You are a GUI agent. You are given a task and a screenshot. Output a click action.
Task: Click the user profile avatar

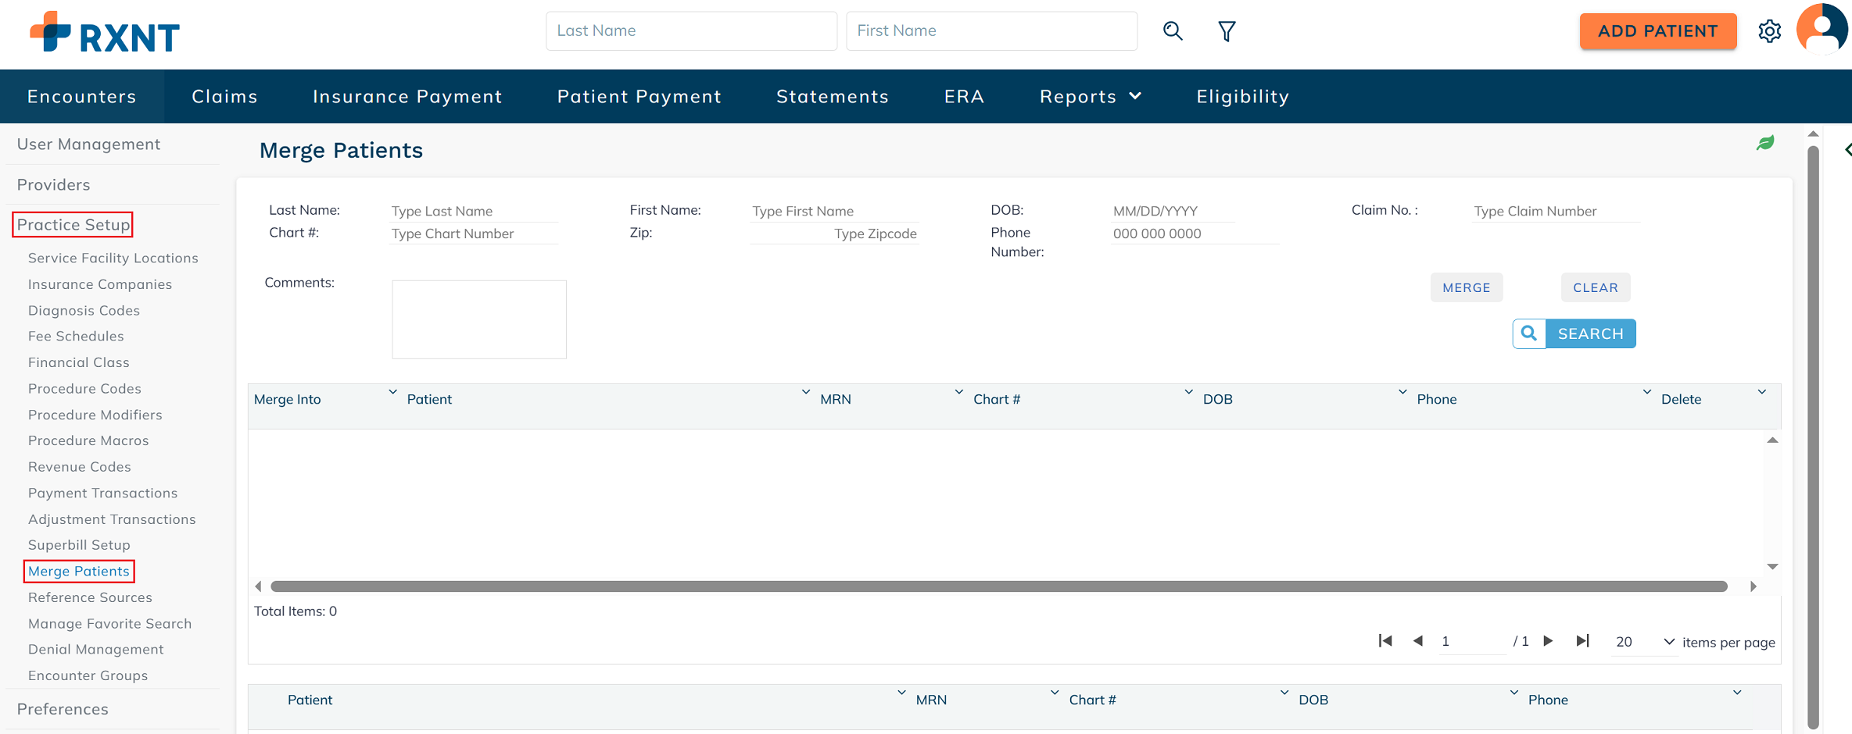coord(1822,30)
